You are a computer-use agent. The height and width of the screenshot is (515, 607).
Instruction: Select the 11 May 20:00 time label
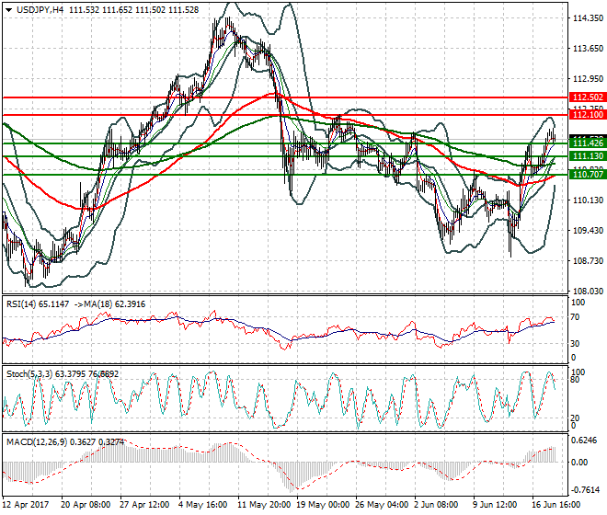coord(264,505)
